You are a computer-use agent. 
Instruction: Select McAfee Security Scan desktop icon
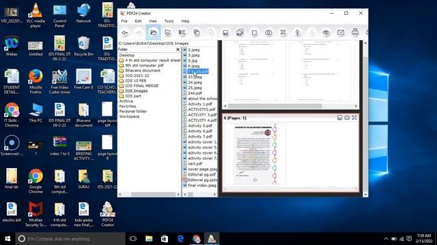pyautogui.click(x=36, y=214)
